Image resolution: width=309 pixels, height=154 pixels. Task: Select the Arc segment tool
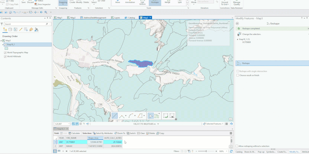coord(131,116)
